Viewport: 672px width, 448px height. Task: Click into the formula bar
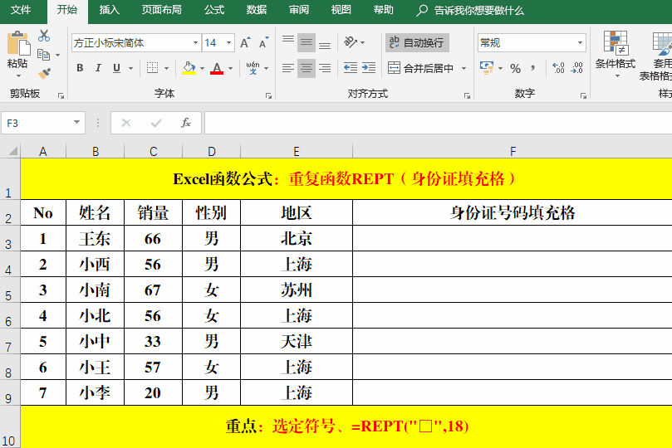[x=438, y=124]
